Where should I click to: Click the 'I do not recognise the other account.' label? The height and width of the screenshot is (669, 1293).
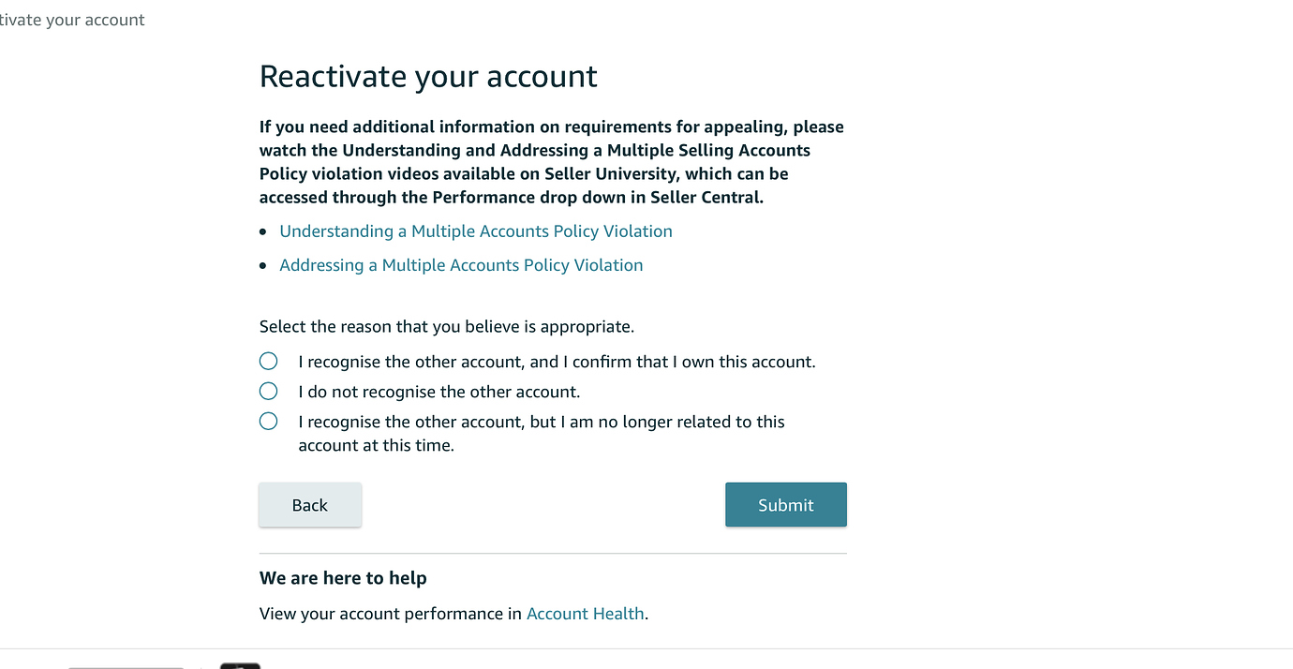tap(438, 392)
